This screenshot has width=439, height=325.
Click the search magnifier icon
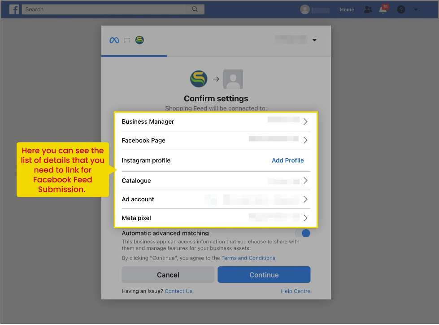(x=195, y=9)
